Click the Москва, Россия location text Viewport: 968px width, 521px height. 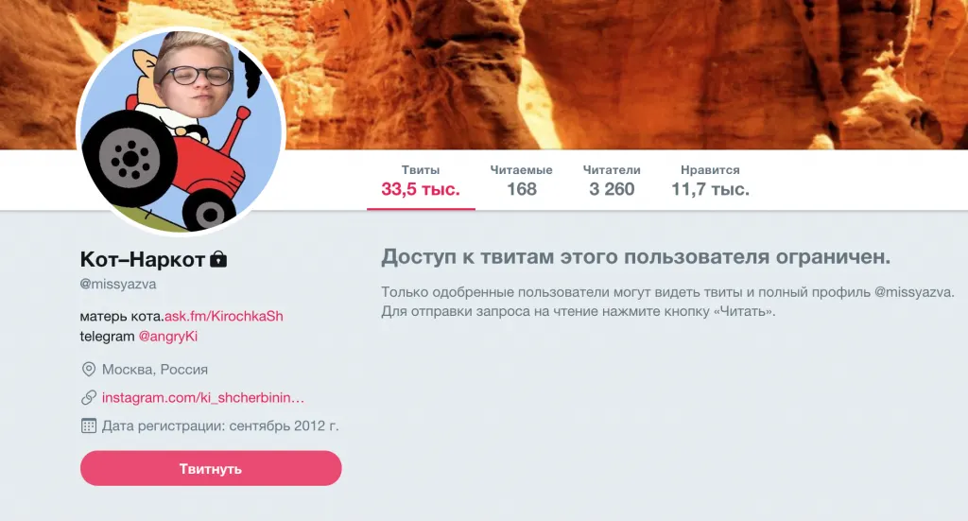(x=155, y=369)
